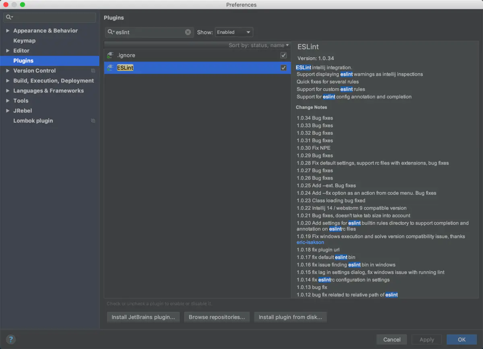Select the .ignore plugin row name

pos(126,55)
